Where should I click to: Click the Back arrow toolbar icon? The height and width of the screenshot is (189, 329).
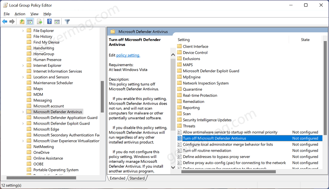click(x=5, y=22)
